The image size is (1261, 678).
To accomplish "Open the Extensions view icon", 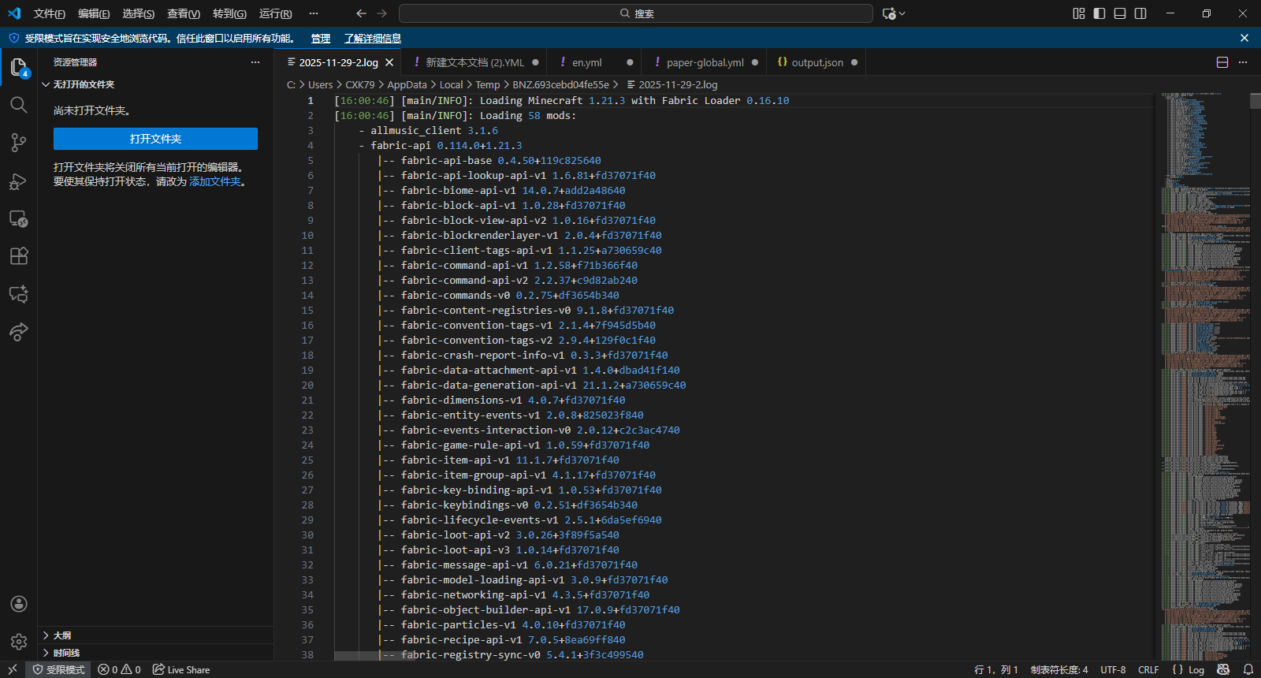I will pyautogui.click(x=19, y=256).
